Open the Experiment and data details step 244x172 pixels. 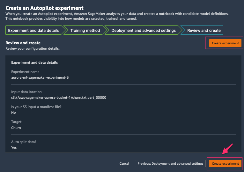tap(33, 30)
